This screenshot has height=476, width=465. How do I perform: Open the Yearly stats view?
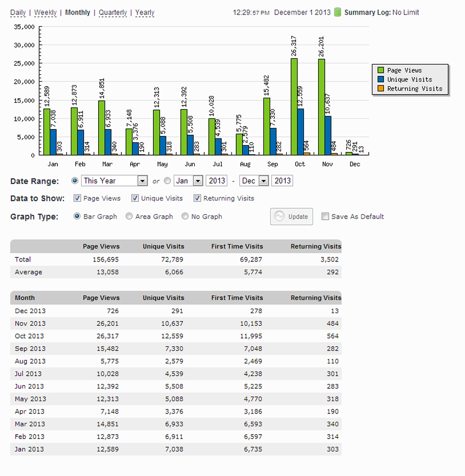coord(145,12)
